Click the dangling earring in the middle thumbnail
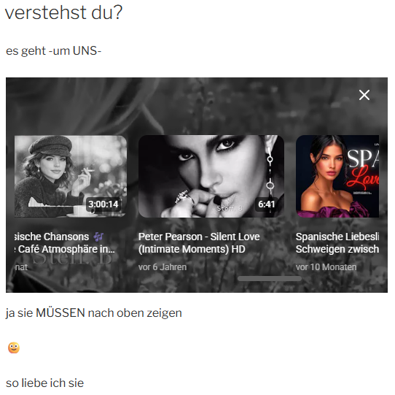This screenshot has width=395, height=395. click(270, 175)
